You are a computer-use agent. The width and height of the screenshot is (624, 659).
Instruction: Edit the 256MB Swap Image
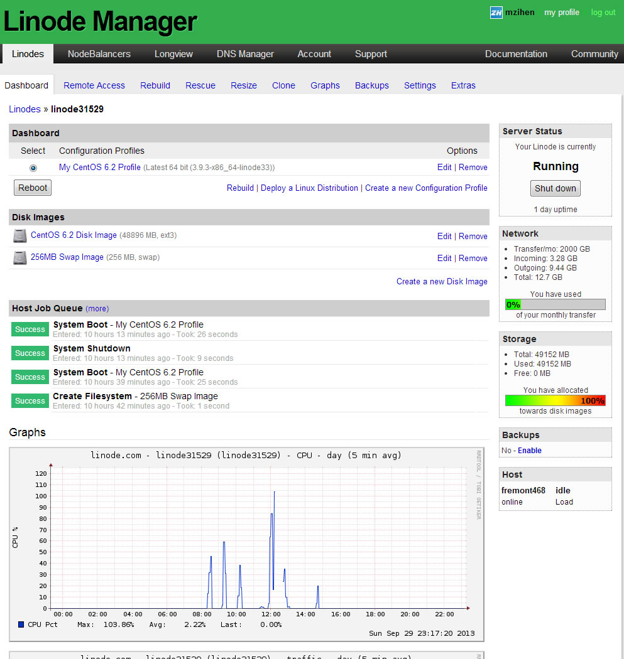pyautogui.click(x=444, y=258)
